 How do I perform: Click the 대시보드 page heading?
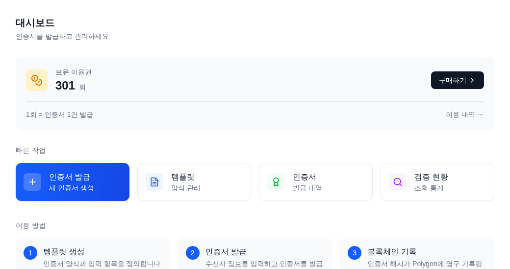[x=35, y=22]
